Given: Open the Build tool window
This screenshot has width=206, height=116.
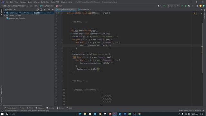Looking at the screenshot, I should (x=70, y=108).
